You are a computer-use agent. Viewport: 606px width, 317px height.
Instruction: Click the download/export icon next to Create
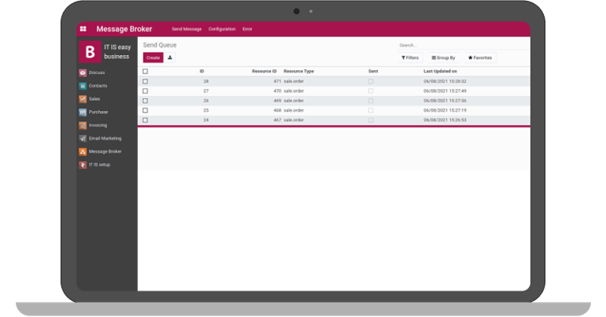click(x=170, y=57)
